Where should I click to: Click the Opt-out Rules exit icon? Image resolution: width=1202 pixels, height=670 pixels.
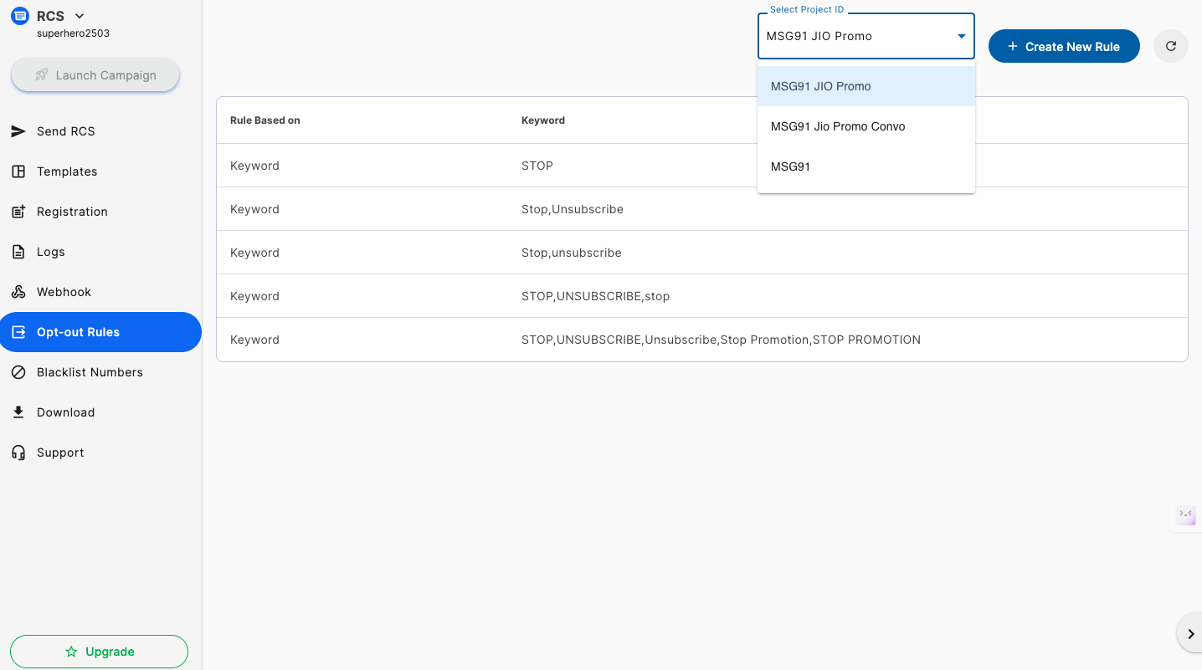coord(18,332)
